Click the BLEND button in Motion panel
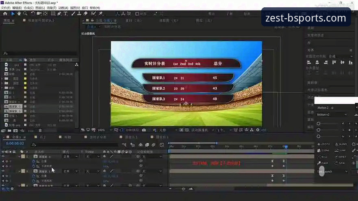Screen dimensions: 358x201 [x=341, y=144]
